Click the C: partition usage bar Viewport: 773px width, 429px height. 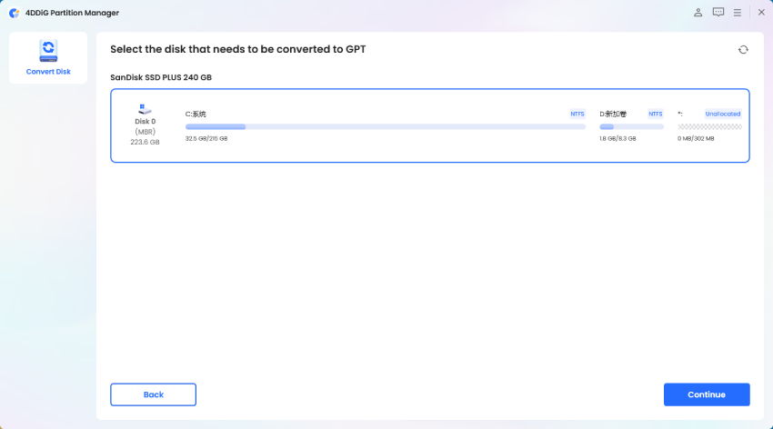(385, 127)
